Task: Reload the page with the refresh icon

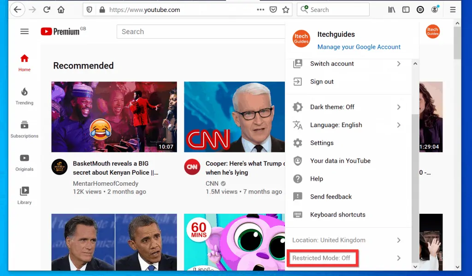Action: pyautogui.click(x=47, y=10)
